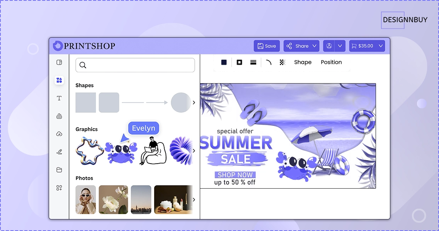The width and height of the screenshot is (439, 231).
Task: Open the projects folder icon in sidebar
Action: [x=59, y=170]
